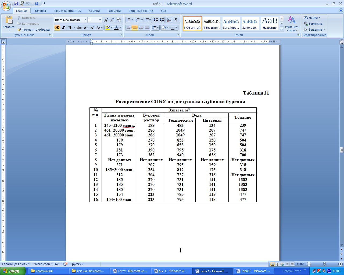Viewport: 344px width, 275px height.
Task: Toggle bold (Ж) formatting
Action: pyautogui.click(x=57, y=28)
